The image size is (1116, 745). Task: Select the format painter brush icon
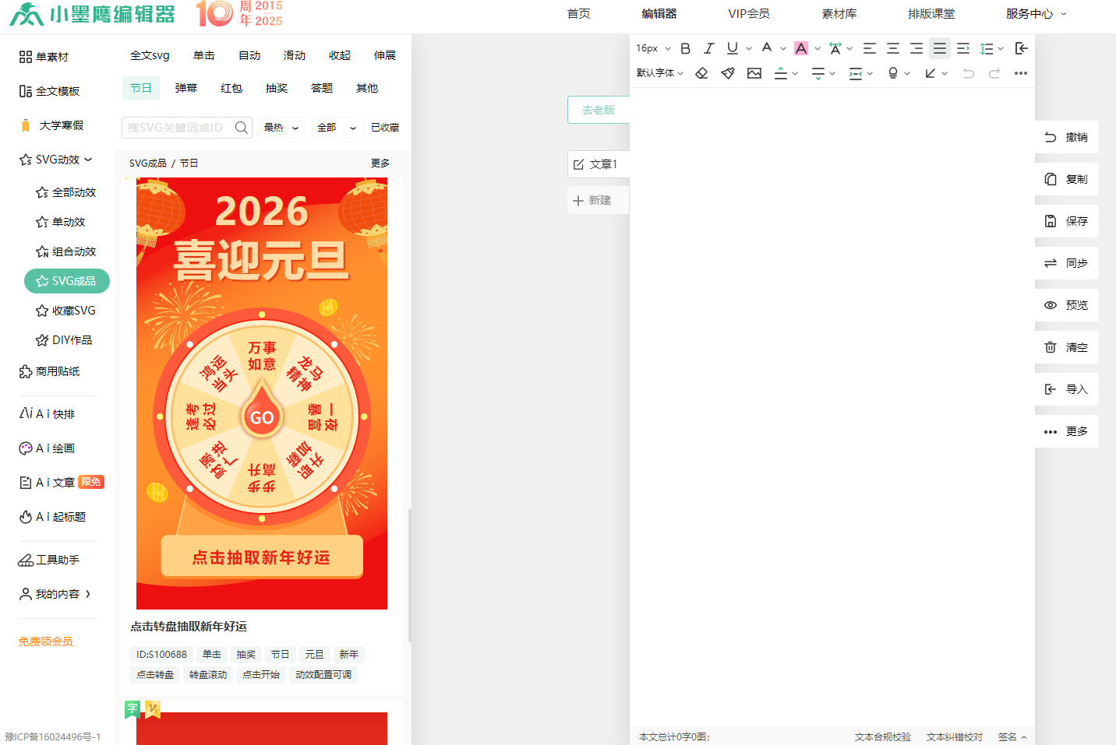[728, 73]
